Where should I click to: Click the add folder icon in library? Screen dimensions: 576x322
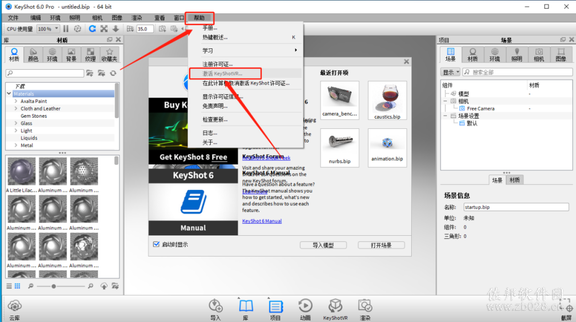point(90,73)
